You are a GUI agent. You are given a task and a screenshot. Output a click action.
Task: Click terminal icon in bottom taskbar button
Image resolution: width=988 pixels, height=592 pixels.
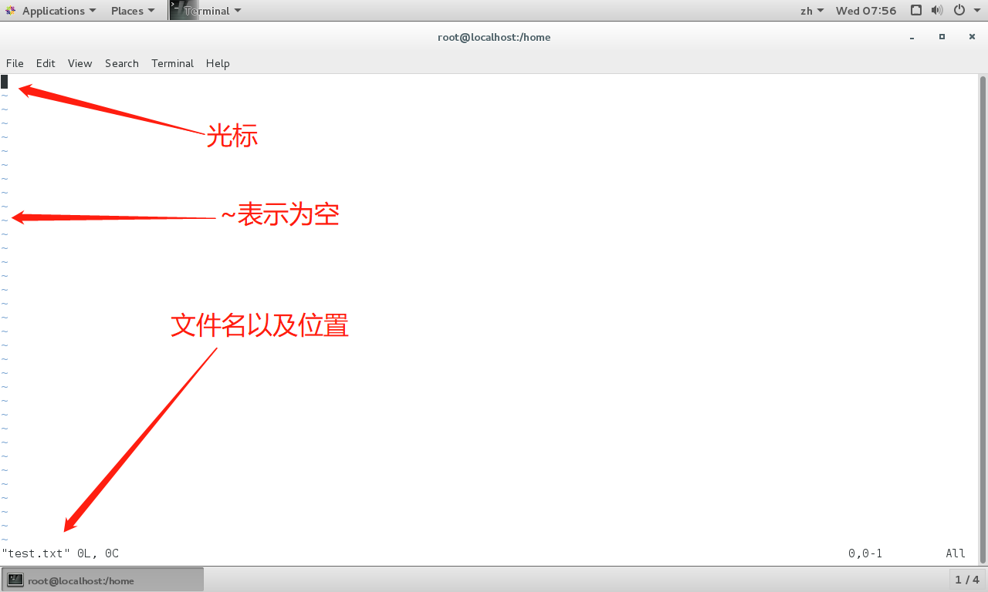15,580
